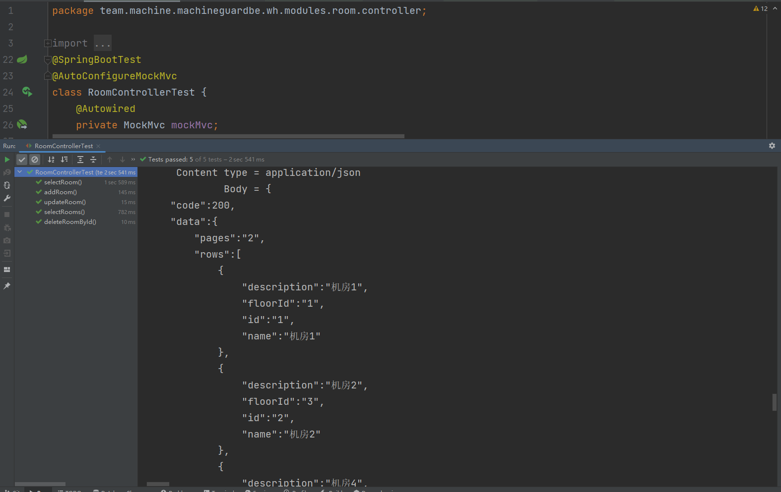This screenshot has height=492, width=781.
Task: Click the "name":"机房1" console line
Action: coord(281,336)
